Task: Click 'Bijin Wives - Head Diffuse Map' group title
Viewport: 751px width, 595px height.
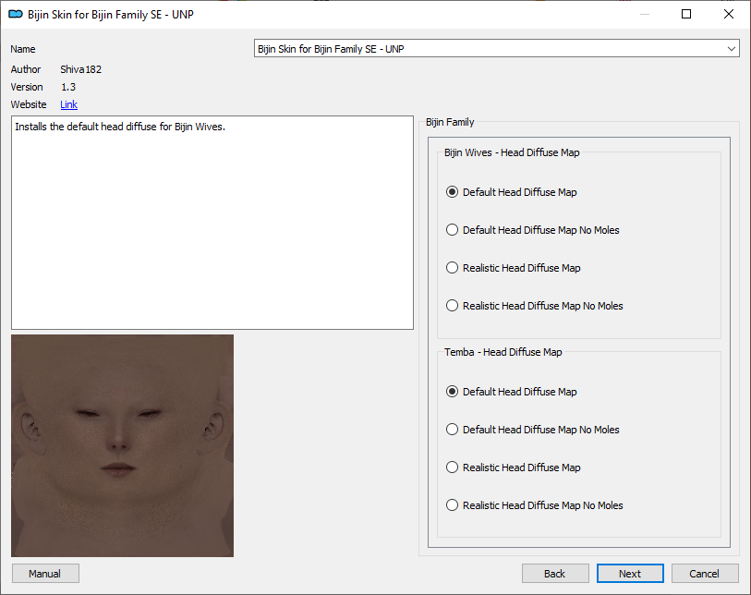Action: 512,152
